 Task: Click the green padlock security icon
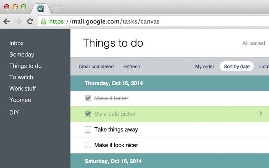click(x=44, y=21)
